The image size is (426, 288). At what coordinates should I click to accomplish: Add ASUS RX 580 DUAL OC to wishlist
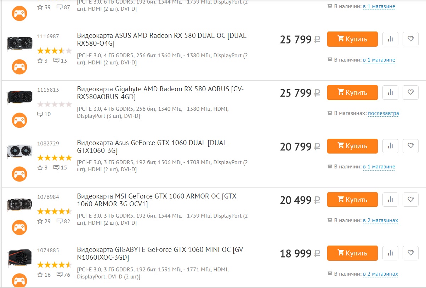point(410,39)
